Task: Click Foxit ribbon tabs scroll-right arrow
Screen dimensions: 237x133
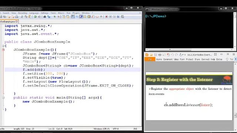Action: 236,59
